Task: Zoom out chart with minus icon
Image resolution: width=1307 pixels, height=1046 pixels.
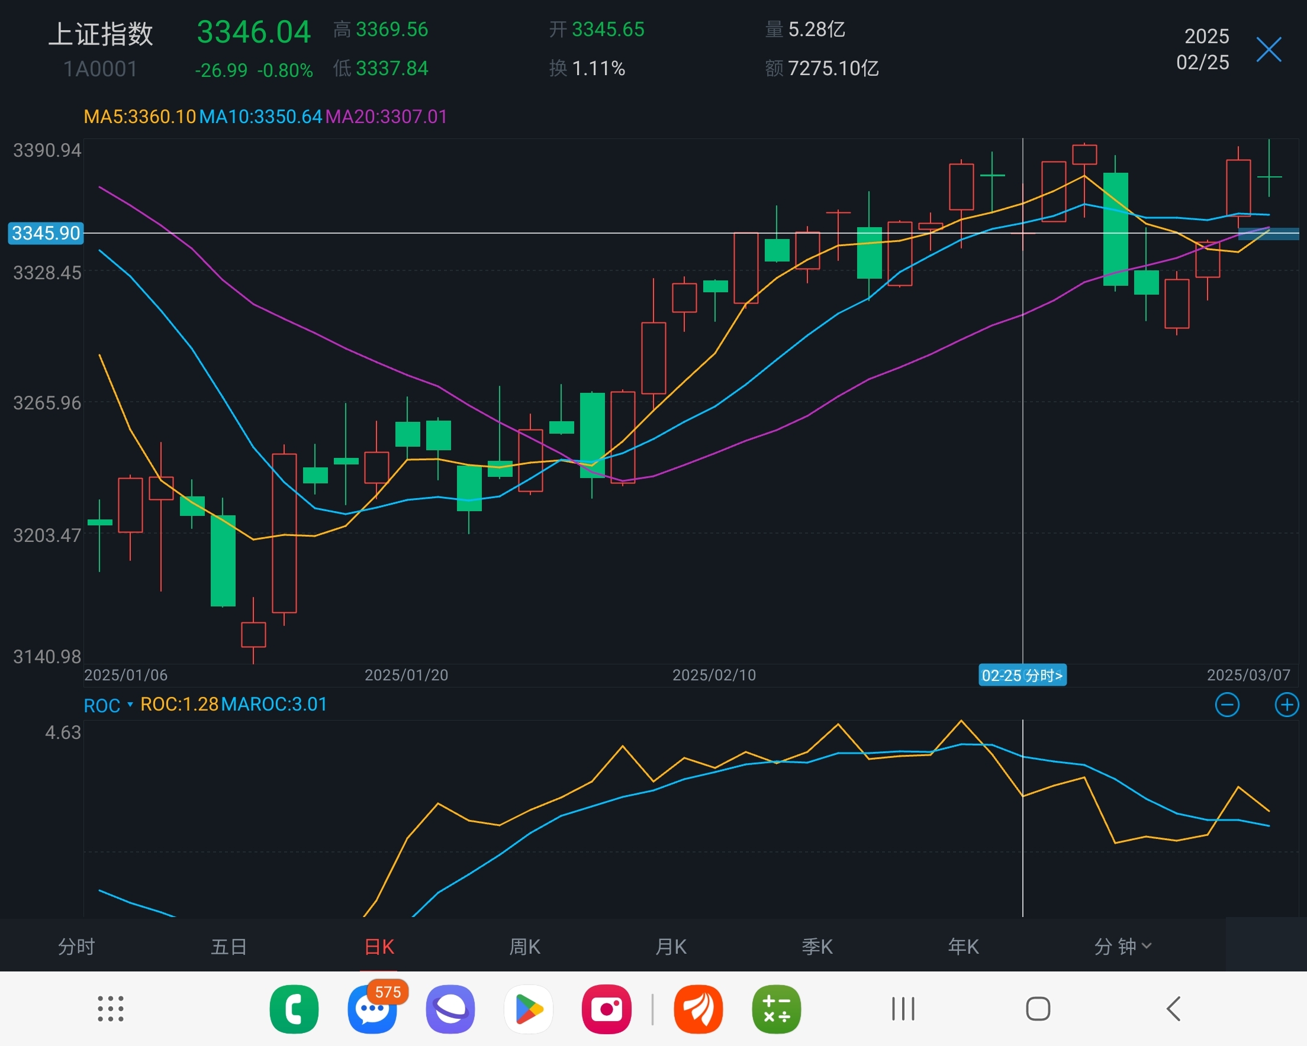Action: pyautogui.click(x=1227, y=705)
